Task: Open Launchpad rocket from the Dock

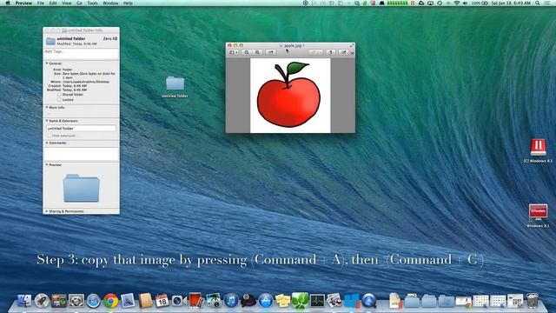Action: [x=42, y=301]
